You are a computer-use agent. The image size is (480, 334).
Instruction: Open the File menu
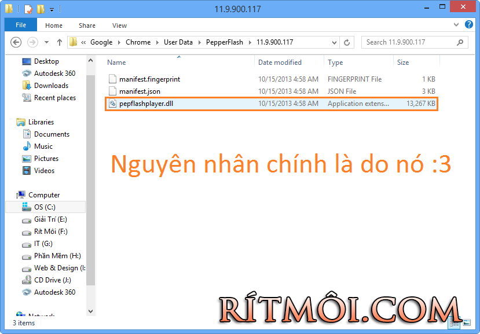21,25
